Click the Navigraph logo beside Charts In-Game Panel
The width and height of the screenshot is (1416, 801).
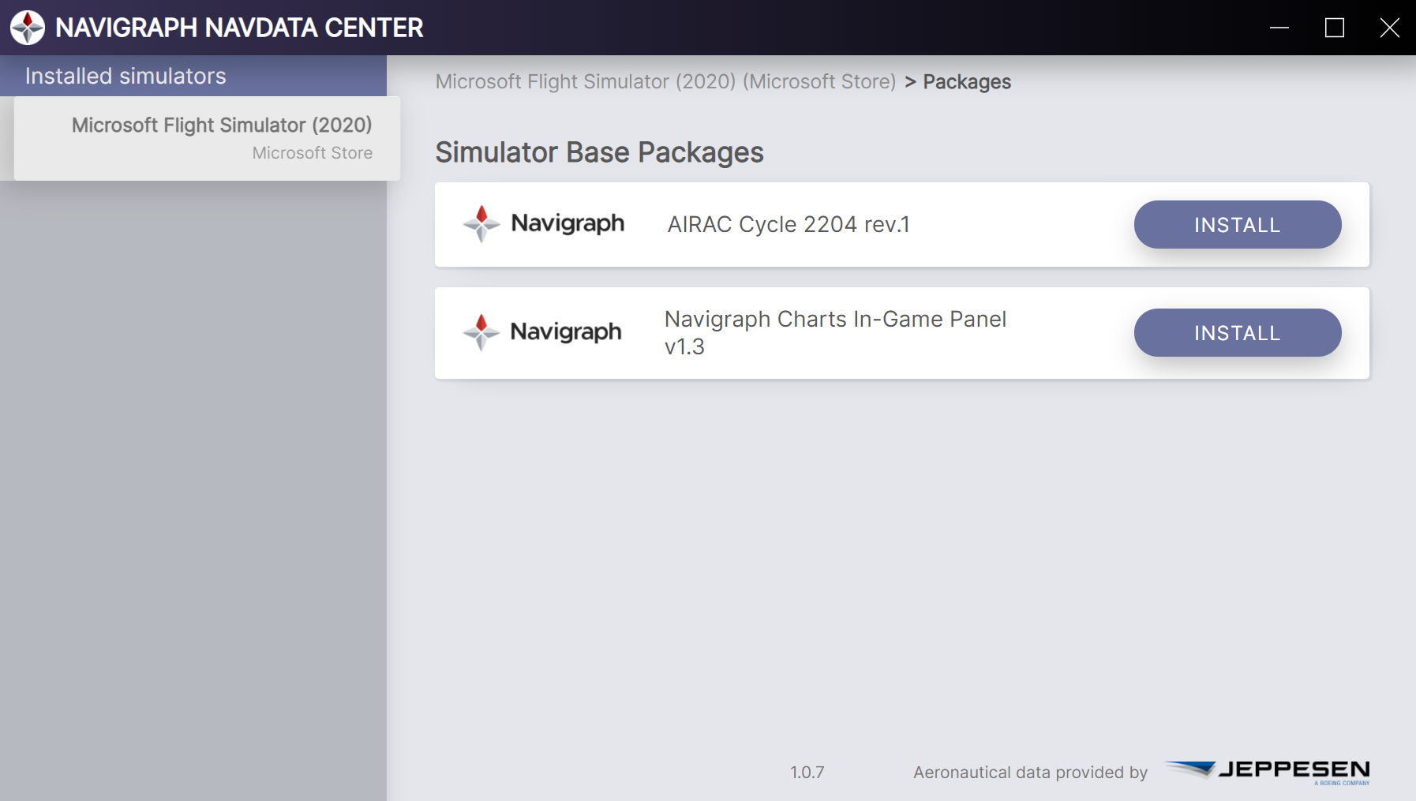542,332
